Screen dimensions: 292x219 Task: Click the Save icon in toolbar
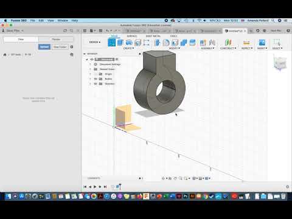click(100, 31)
